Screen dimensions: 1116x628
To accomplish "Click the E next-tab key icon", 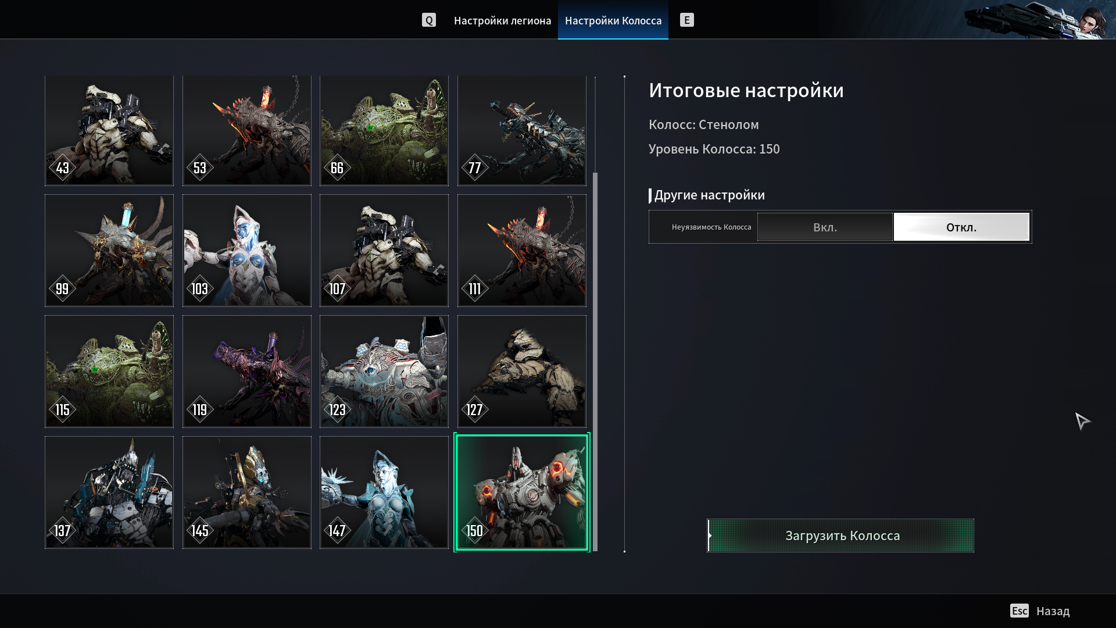I will coord(687,20).
